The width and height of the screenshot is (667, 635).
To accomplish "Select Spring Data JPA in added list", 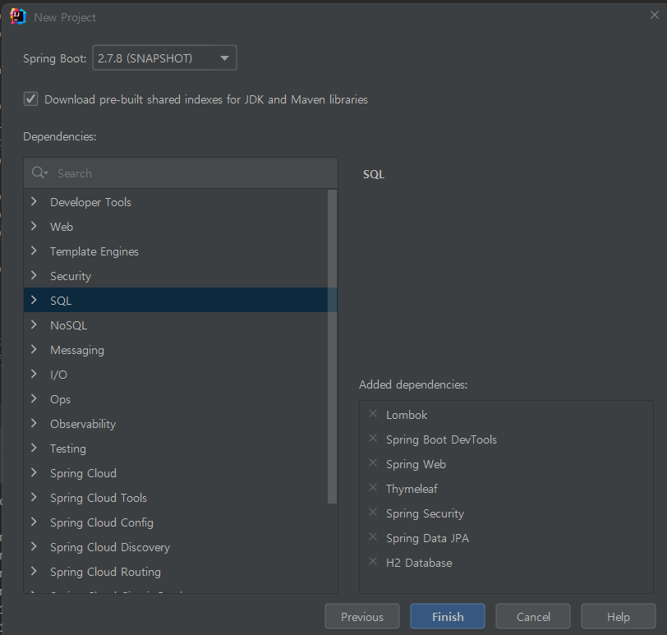I will click(x=427, y=538).
